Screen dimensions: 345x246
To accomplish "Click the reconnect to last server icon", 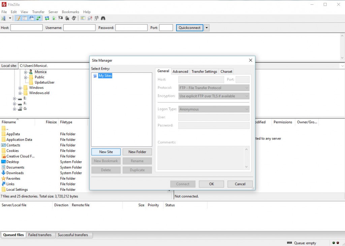I will pyautogui.click(x=74, y=18).
